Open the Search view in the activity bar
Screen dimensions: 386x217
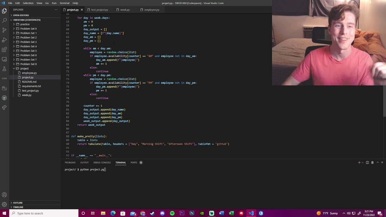pyautogui.click(x=4, y=20)
